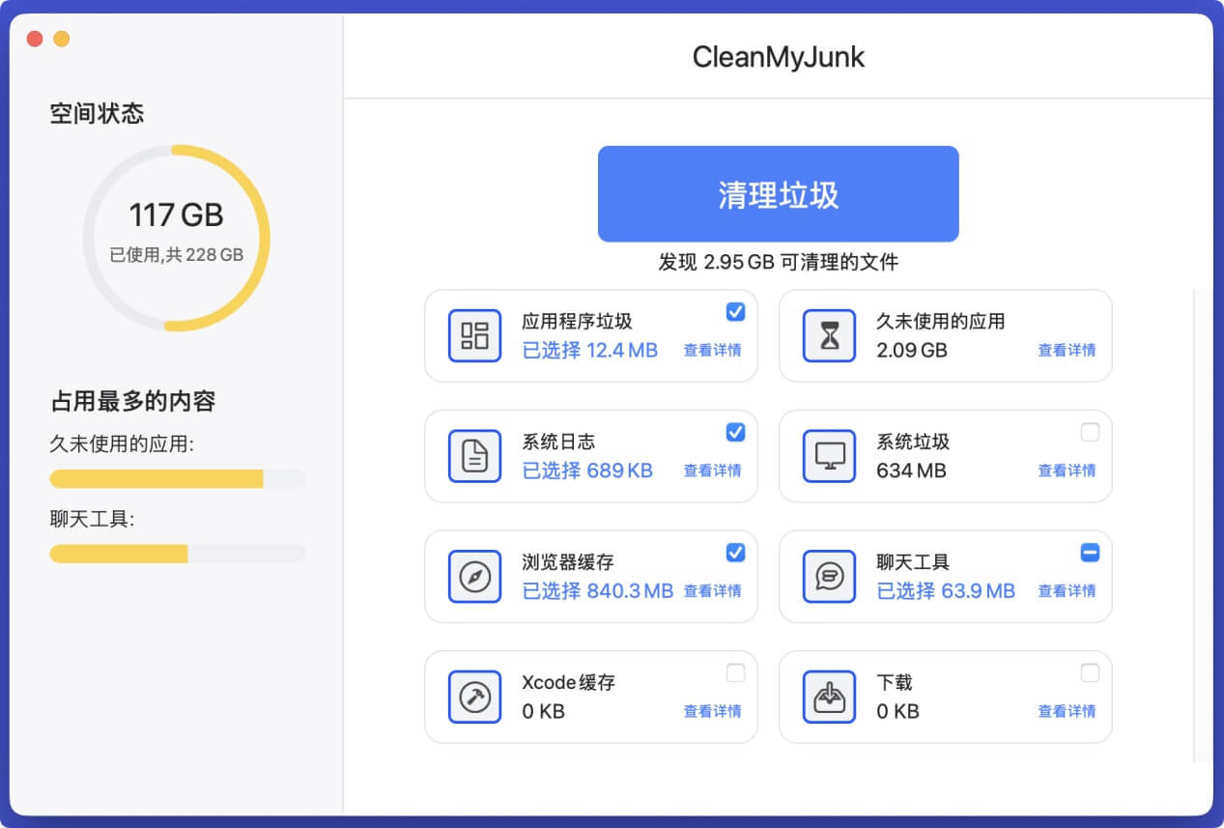Enable the 系统垃圾 checkbox
Screen dimensions: 1224x828
click(x=1090, y=432)
